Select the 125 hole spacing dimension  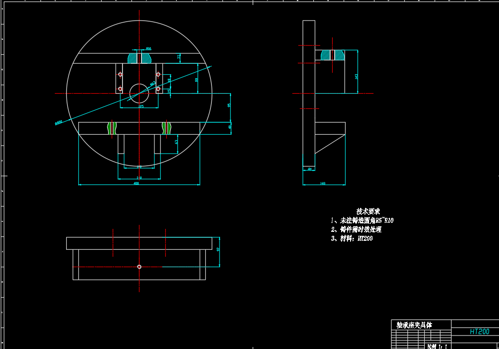141,107
